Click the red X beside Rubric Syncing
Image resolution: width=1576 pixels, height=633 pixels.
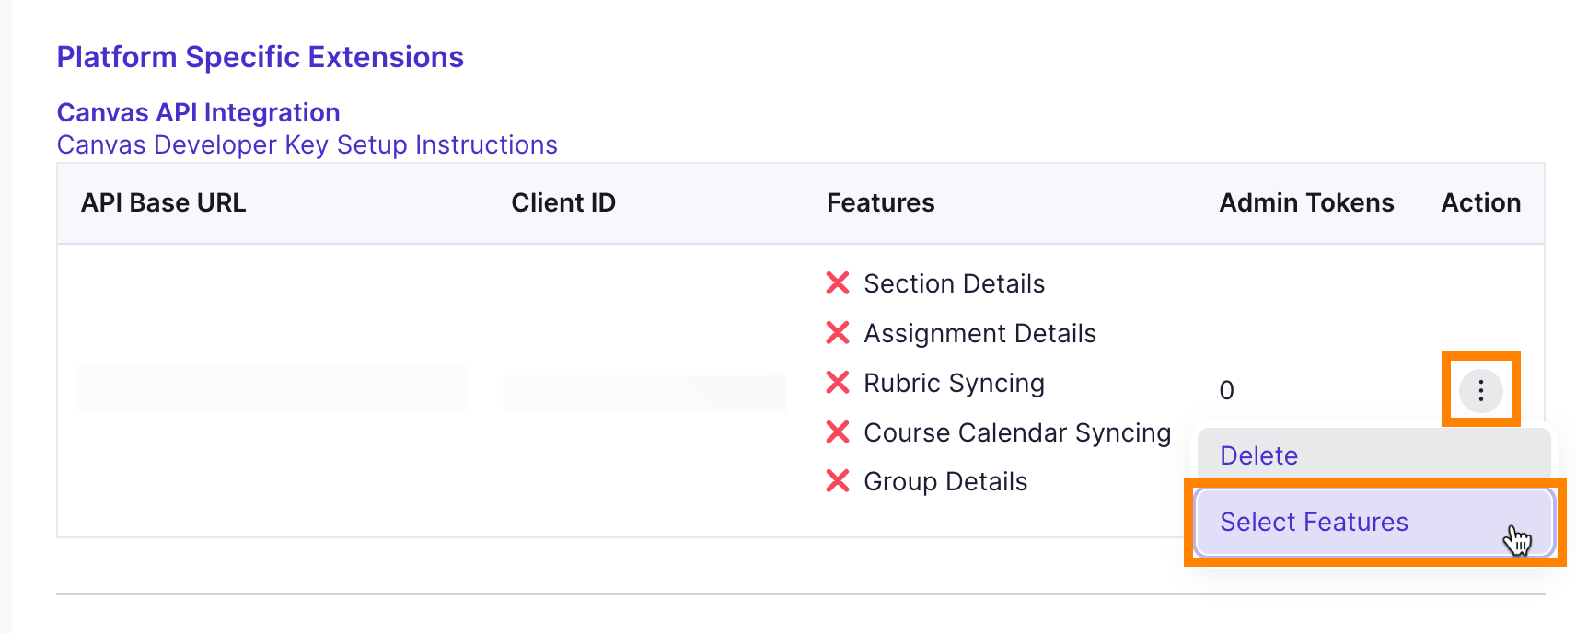[838, 382]
